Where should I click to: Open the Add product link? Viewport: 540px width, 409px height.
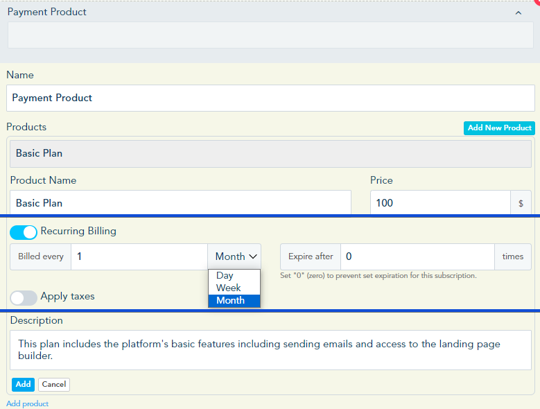coord(28,403)
